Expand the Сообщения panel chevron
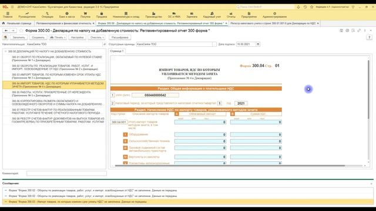The width and height of the screenshot is (376, 211). (371, 183)
